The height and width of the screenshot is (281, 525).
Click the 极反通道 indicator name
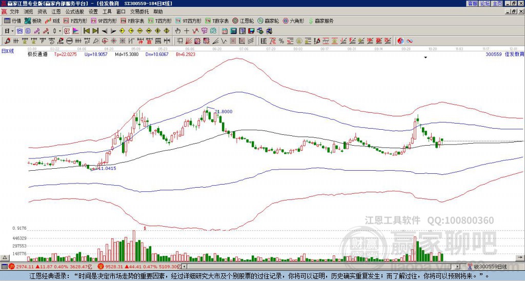37,54
